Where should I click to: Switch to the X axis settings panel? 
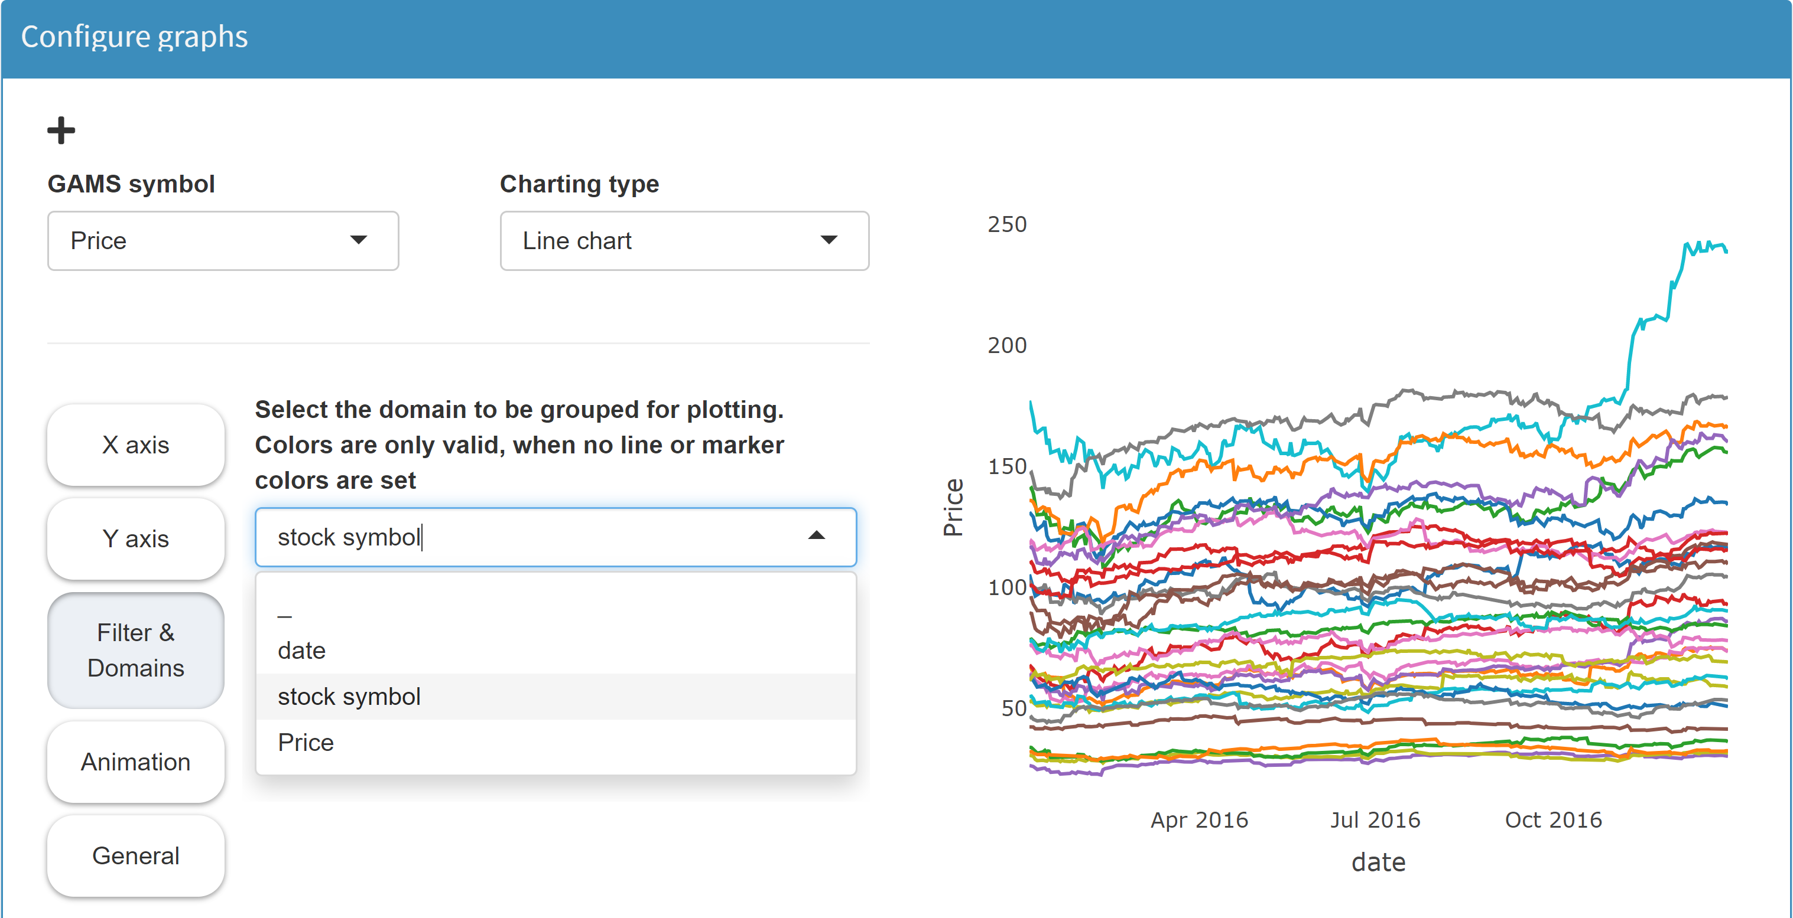pyautogui.click(x=135, y=445)
